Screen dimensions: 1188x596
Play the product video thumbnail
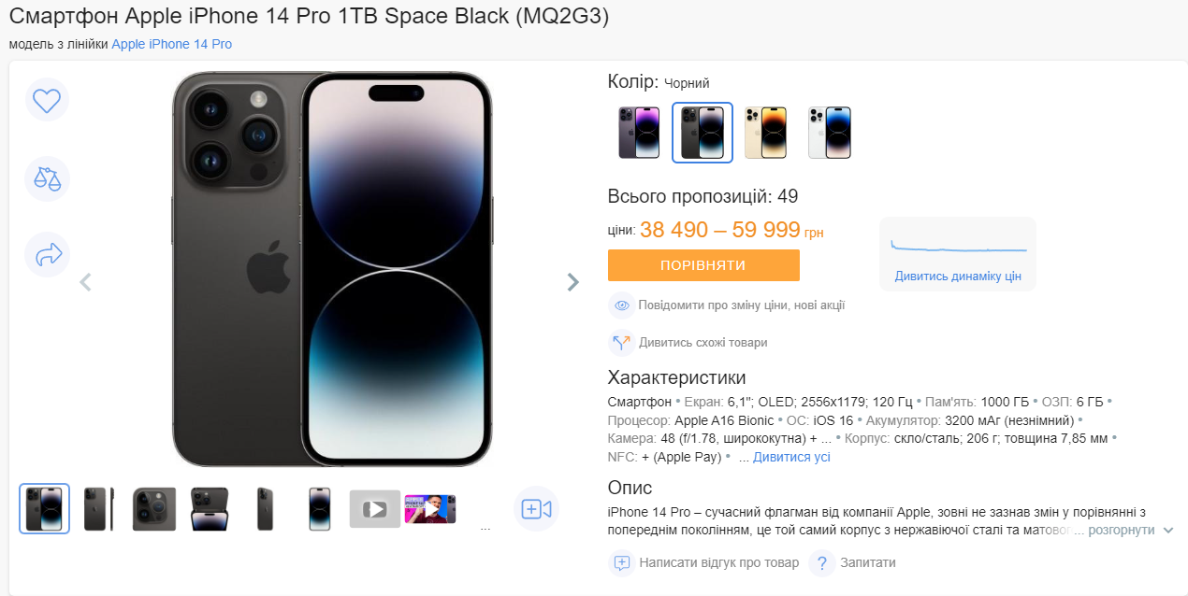tap(375, 508)
